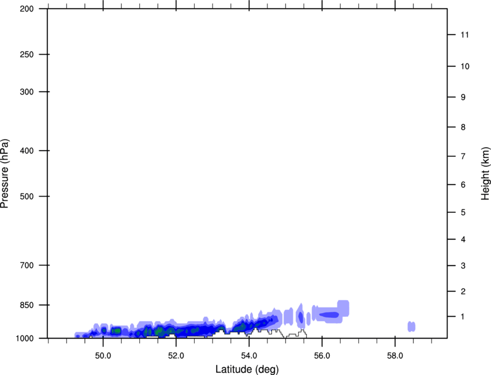The width and height of the screenshot is (491, 375).
Task: Click the 10 km height label
Action: tap(465, 66)
